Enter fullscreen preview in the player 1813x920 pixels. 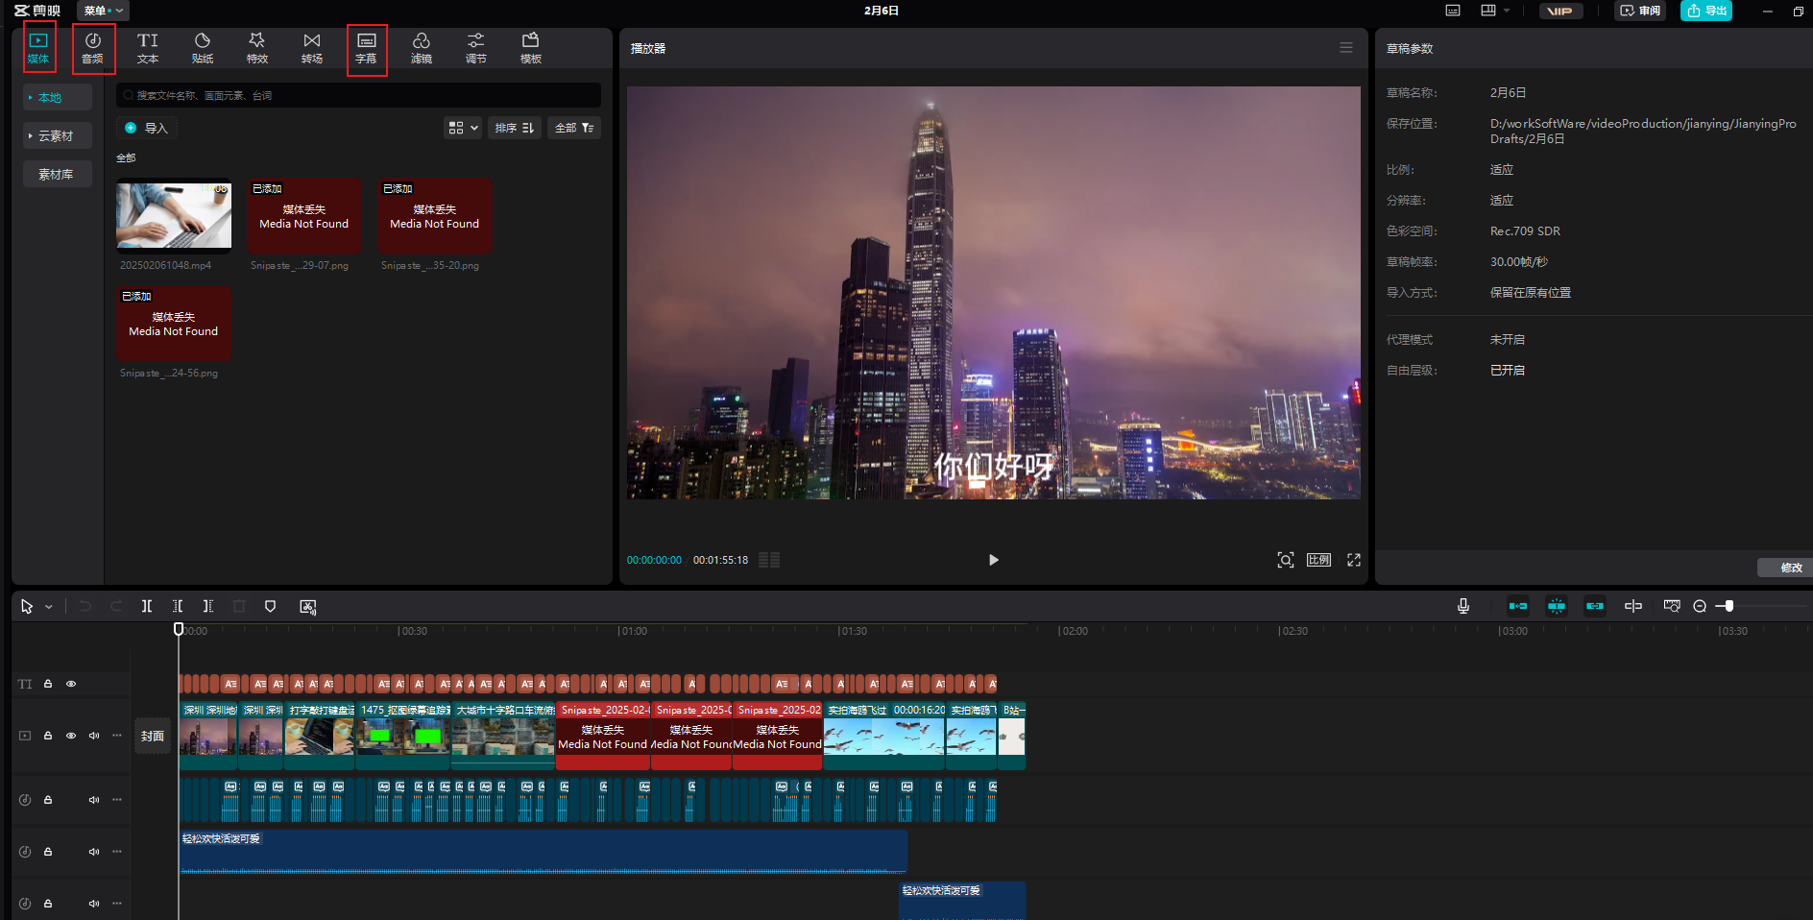pos(1353,560)
